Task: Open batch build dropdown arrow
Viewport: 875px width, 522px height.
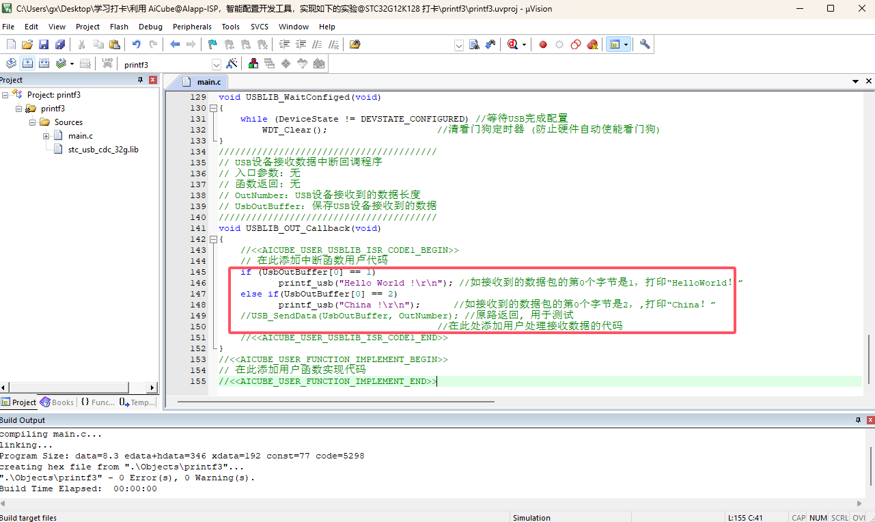Action: (x=72, y=64)
